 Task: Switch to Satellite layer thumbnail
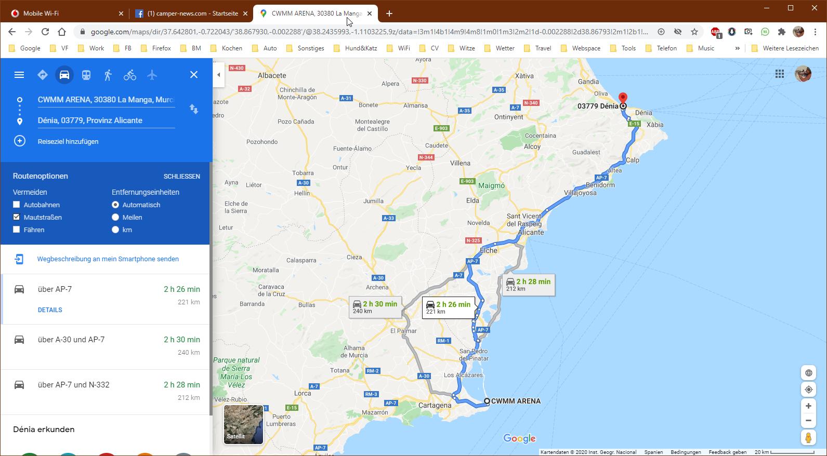tap(243, 424)
